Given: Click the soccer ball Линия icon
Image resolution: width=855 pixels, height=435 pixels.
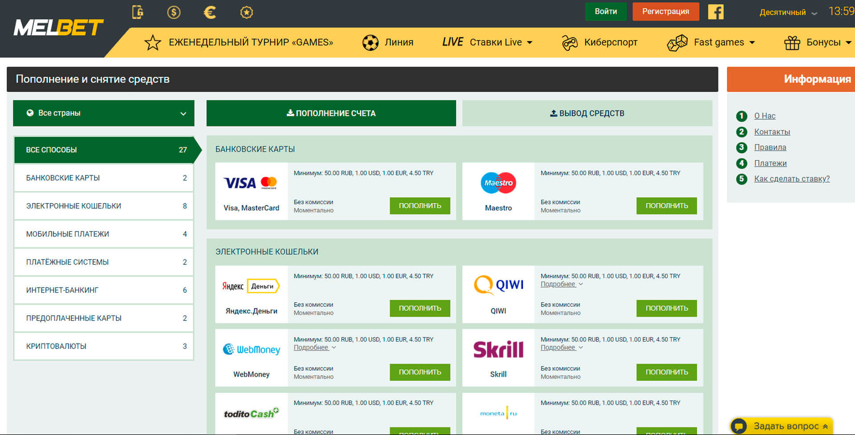Looking at the screenshot, I should (x=370, y=43).
